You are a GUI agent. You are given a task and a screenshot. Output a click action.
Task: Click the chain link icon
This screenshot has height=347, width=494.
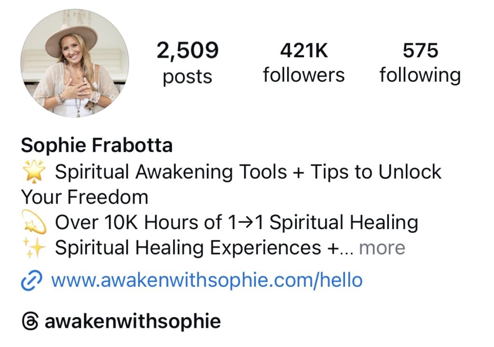(x=31, y=280)
